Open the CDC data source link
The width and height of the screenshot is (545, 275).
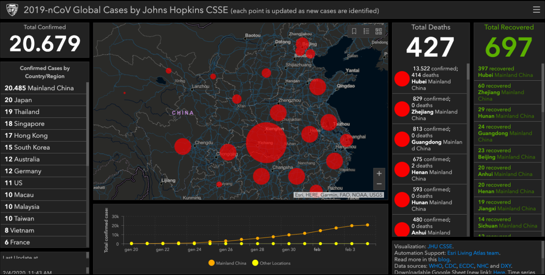pos(451,266)
